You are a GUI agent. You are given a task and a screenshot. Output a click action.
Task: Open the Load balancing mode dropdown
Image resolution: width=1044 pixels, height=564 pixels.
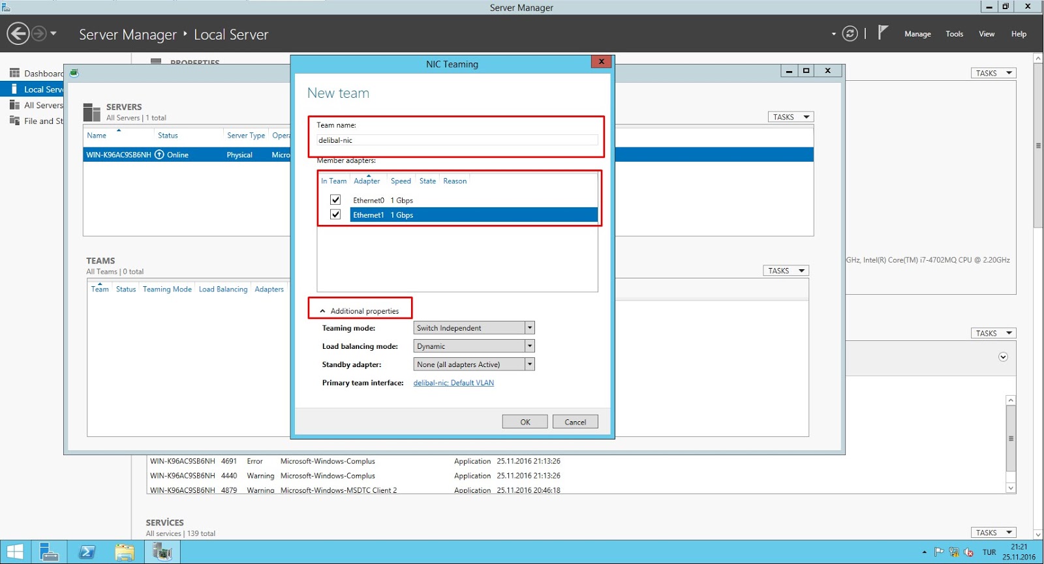[x=529, y=346]
